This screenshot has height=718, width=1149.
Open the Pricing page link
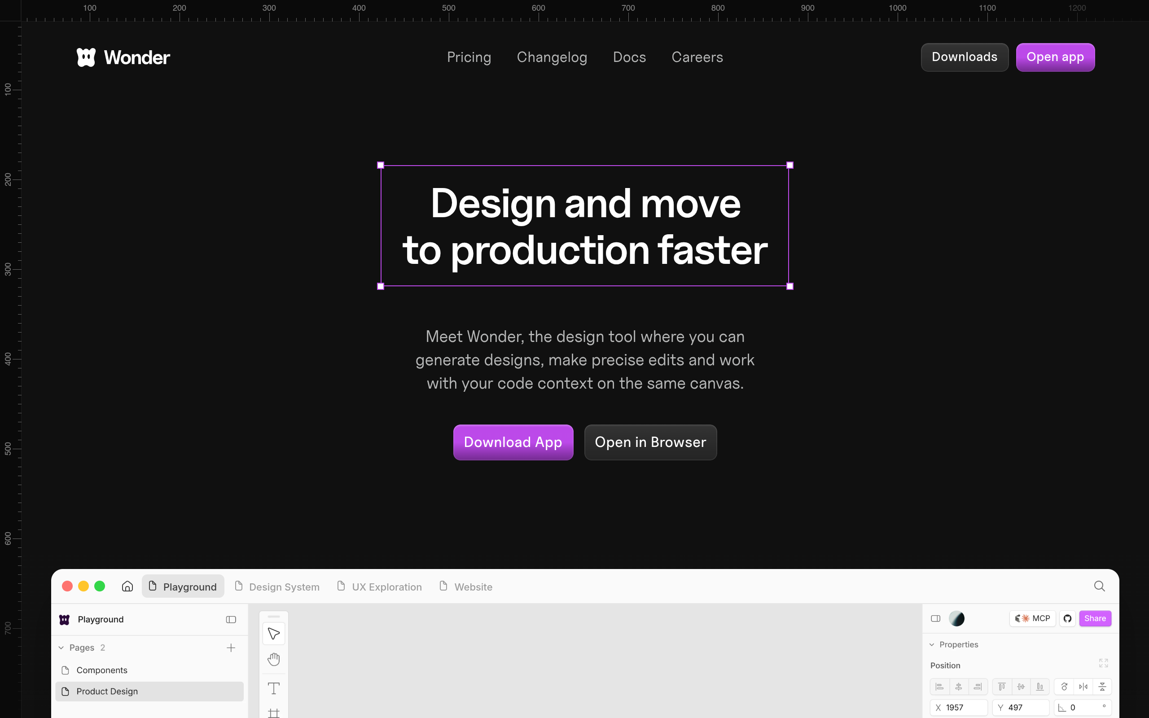[x=469, y=57]
